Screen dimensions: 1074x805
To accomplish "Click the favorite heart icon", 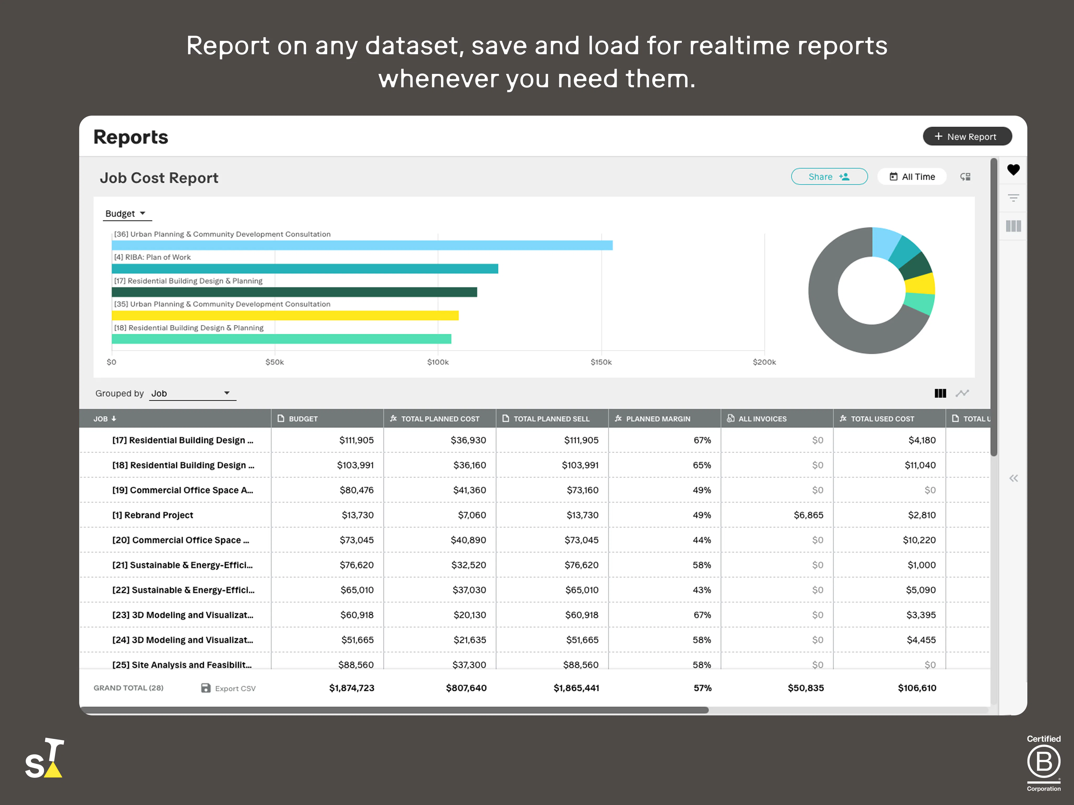I will coord(1013,170).
